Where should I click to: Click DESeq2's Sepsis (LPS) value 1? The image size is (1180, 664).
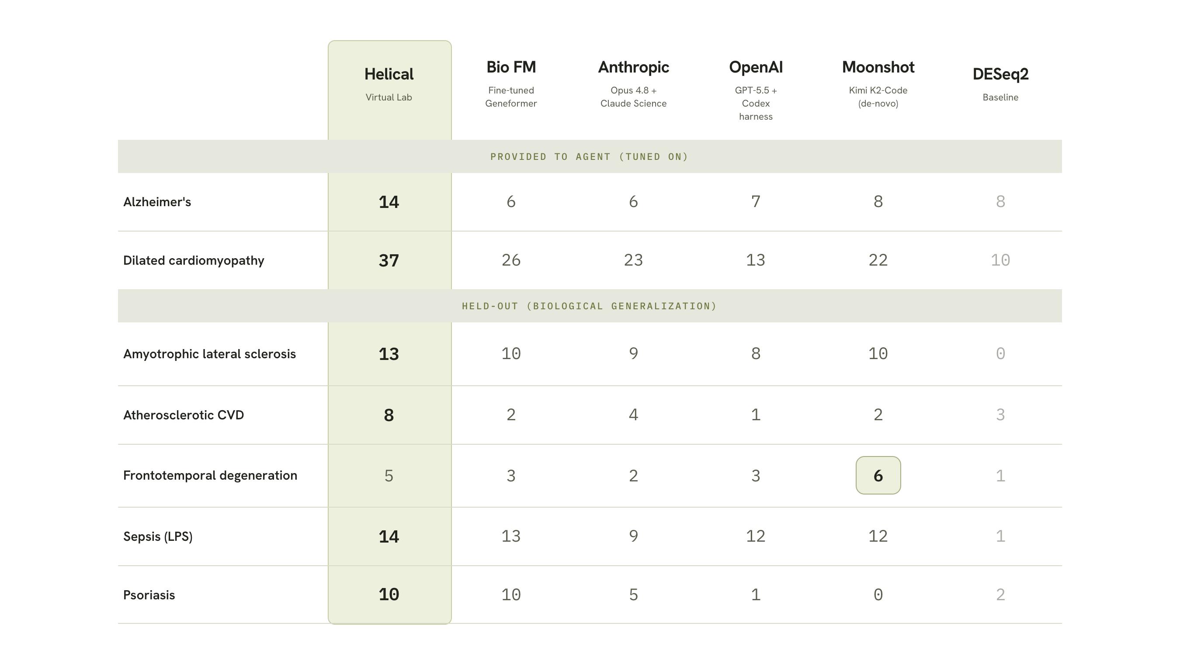[x=1000, y=536]
